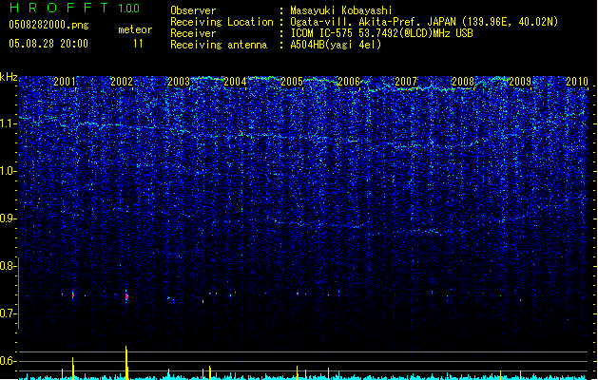Click observer name Masayuki Kobayashi
The image size is (598, 380).
tap(341, 10)
